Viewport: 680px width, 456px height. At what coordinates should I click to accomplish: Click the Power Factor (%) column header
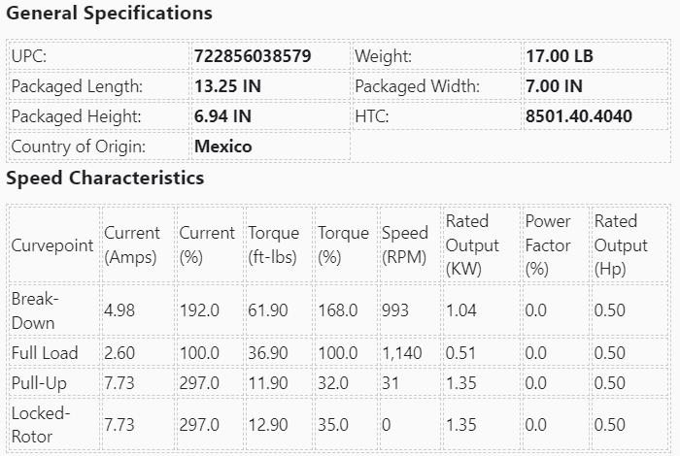548,244
